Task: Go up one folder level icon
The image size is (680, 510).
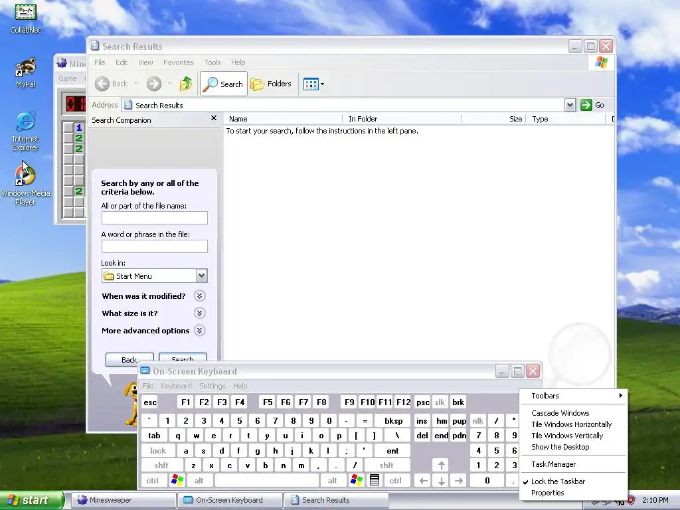Action: [186, 83]
